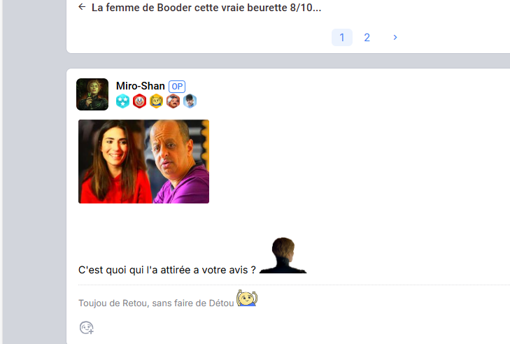Open Miro-Shan's avatar picture
Image resolution: width=510 pixels, height=344 pixels.
[92, 94]
